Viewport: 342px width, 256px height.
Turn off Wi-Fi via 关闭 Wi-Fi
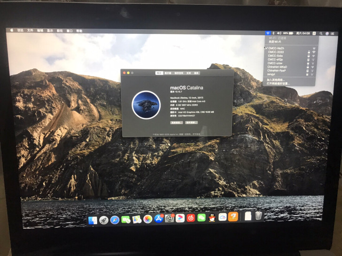click(x=275, y=42)
